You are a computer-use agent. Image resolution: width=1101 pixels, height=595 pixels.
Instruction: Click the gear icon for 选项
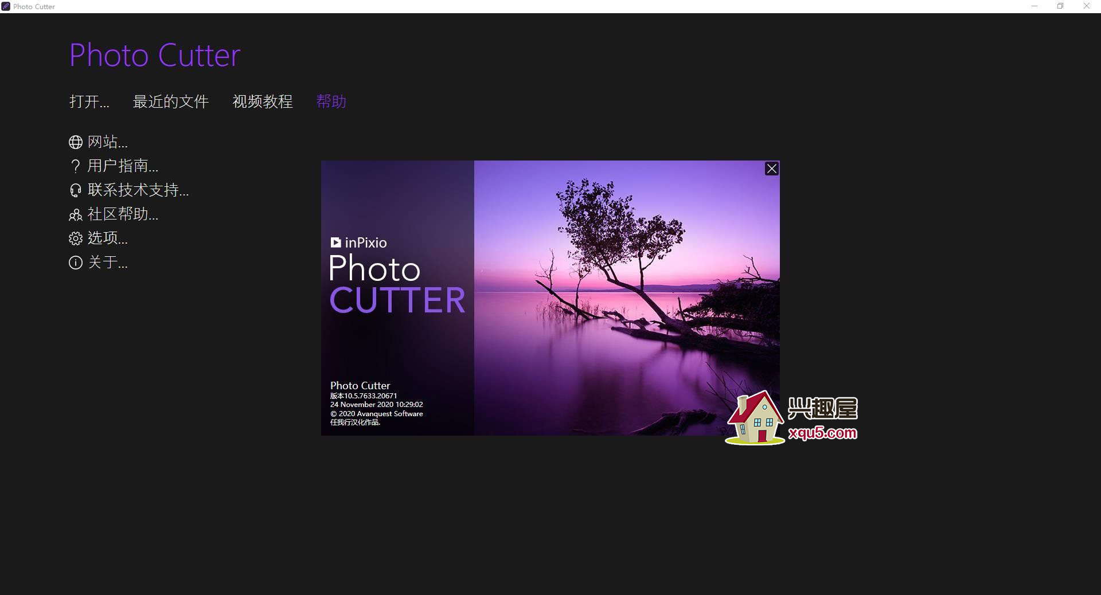click(x=76, y=238)
